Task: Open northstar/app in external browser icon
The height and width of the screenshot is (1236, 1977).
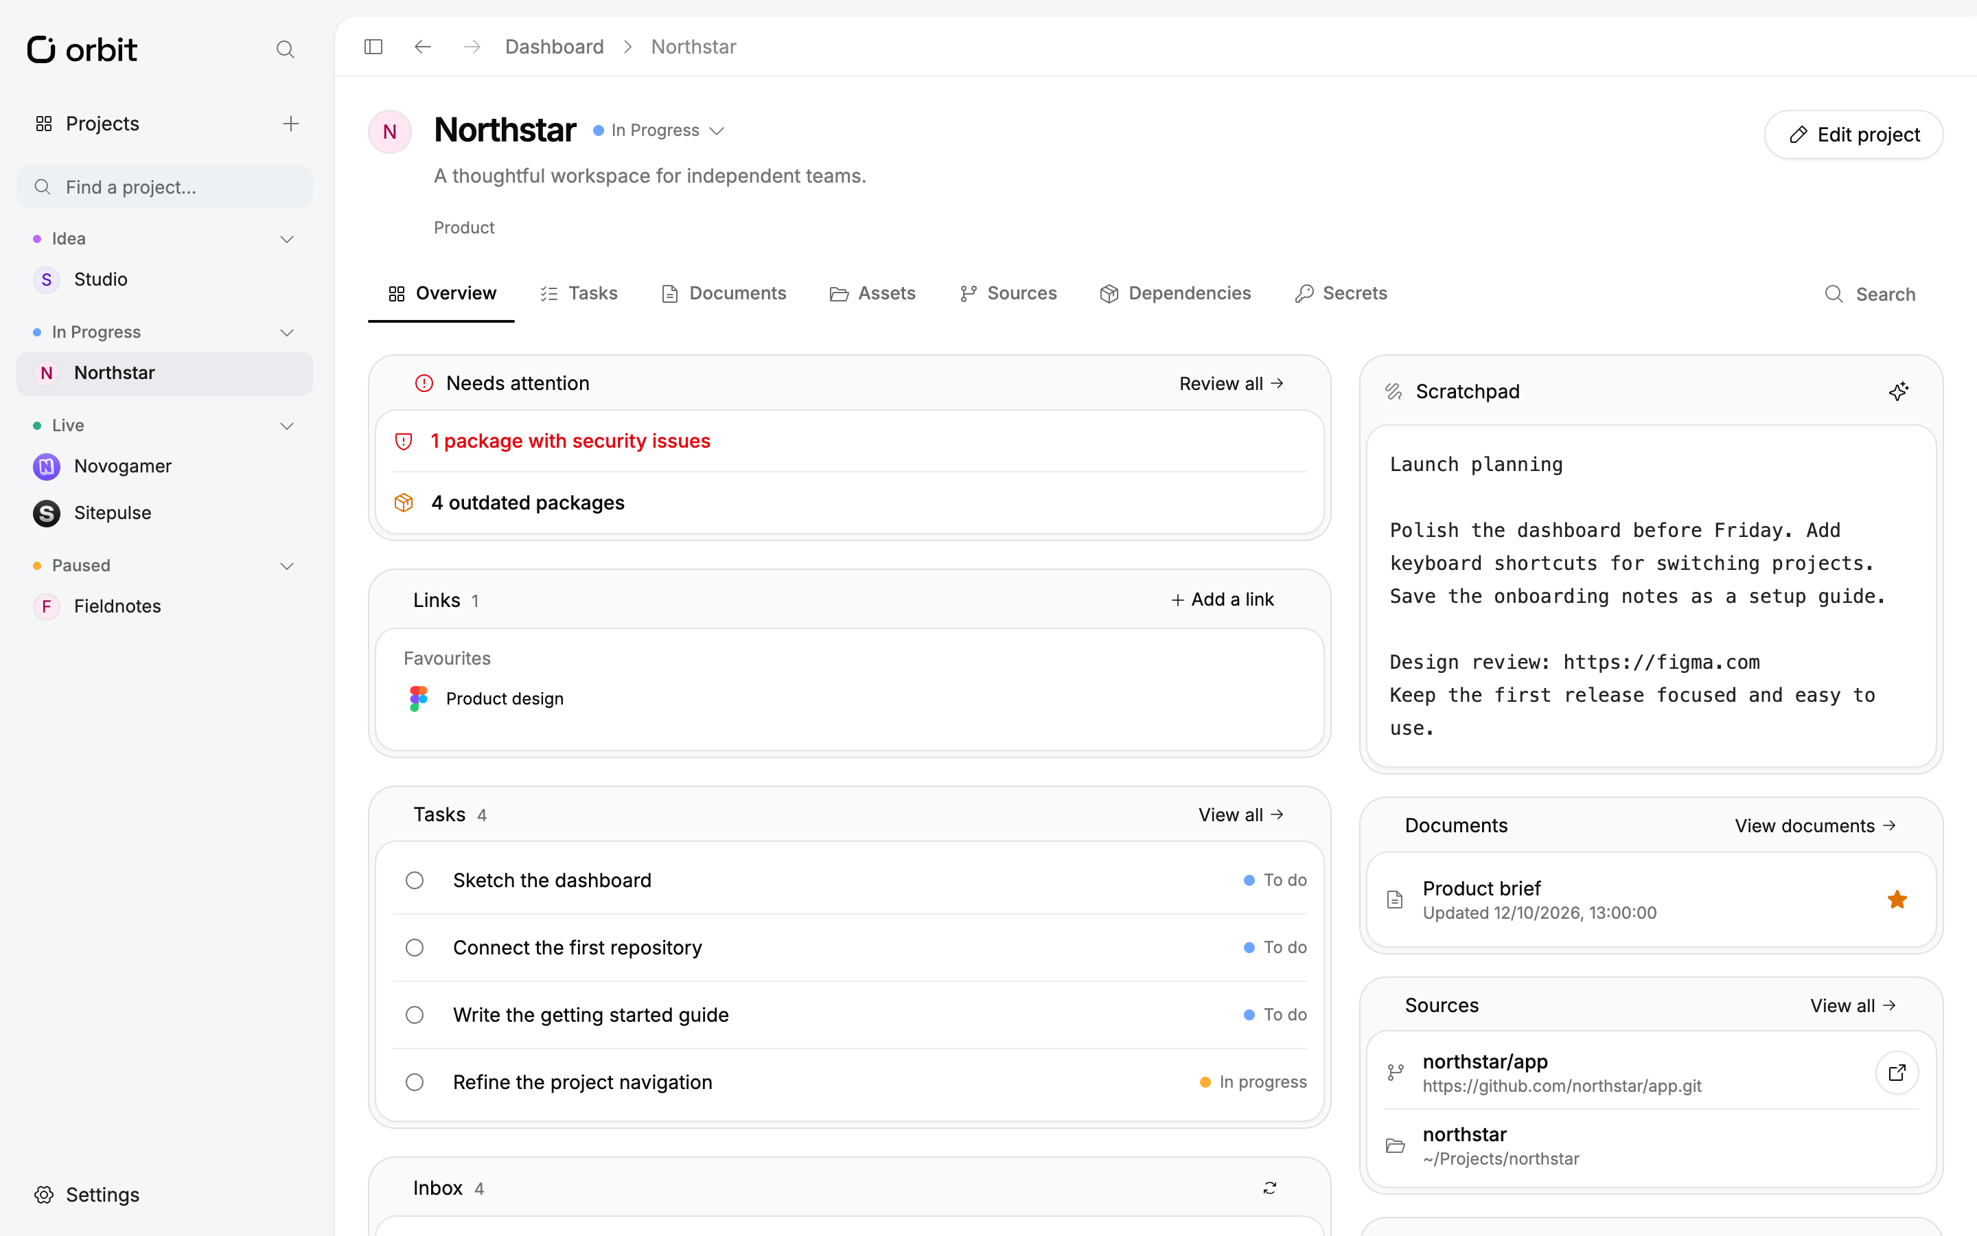Action: click(x=1897, y=1073)
